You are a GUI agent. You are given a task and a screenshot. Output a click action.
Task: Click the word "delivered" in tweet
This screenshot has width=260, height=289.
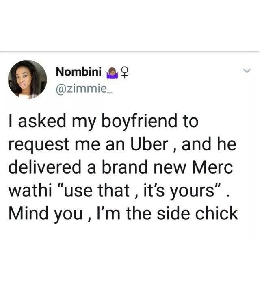45,167
